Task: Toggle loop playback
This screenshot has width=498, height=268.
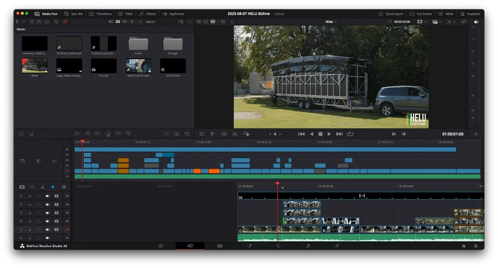Action: pos(350,134)
